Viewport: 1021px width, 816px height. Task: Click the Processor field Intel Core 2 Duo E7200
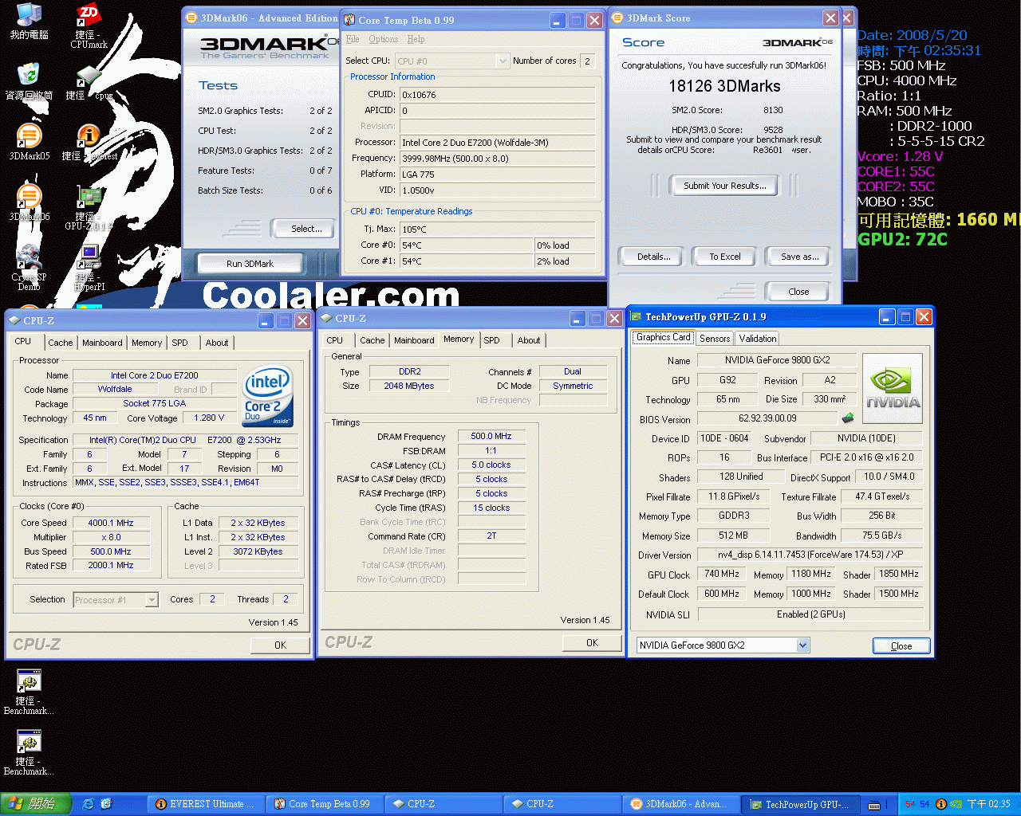pos(497,143)
